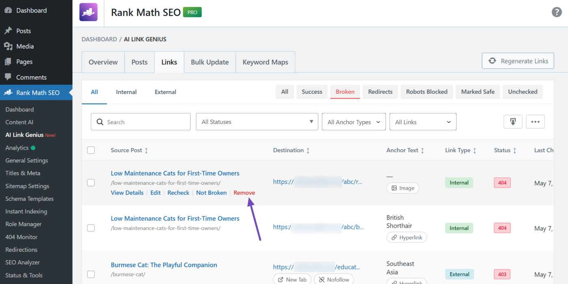Sort by Destination arrows icon
This screenshot has width=568, height=284.
[308, 150]
